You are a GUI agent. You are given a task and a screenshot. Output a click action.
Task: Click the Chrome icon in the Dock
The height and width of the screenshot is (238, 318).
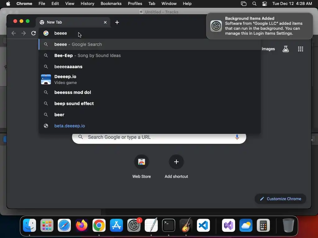(x=99, y=225)
